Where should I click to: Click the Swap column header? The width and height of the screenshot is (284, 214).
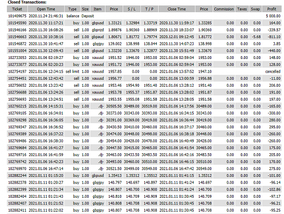255,9
